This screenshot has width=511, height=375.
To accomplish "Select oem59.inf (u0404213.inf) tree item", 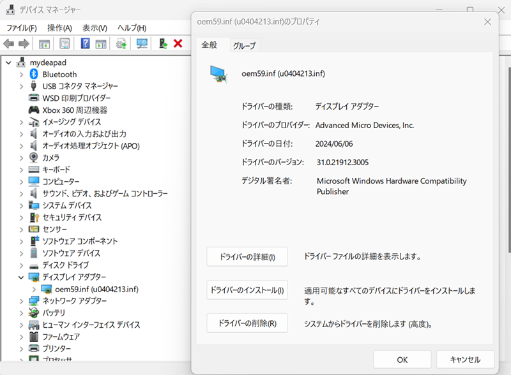I will (x=96, y=289).
